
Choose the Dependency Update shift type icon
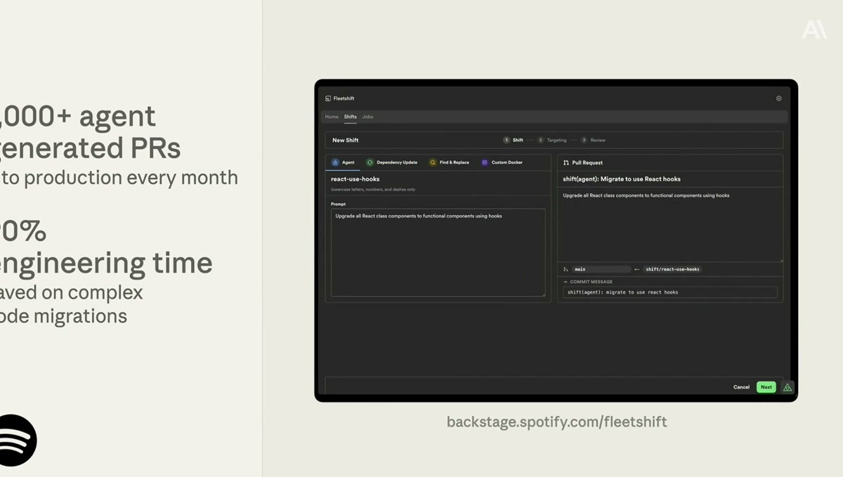(x=370, y=162)
